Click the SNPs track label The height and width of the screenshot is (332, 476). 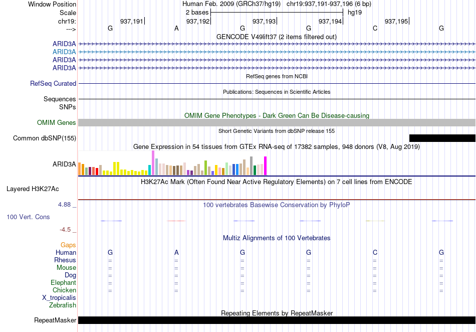click(x=68, y=107)
